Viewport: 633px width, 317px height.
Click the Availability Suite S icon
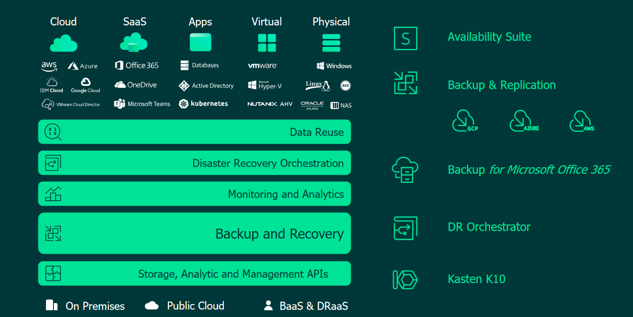tap(405, 38)
